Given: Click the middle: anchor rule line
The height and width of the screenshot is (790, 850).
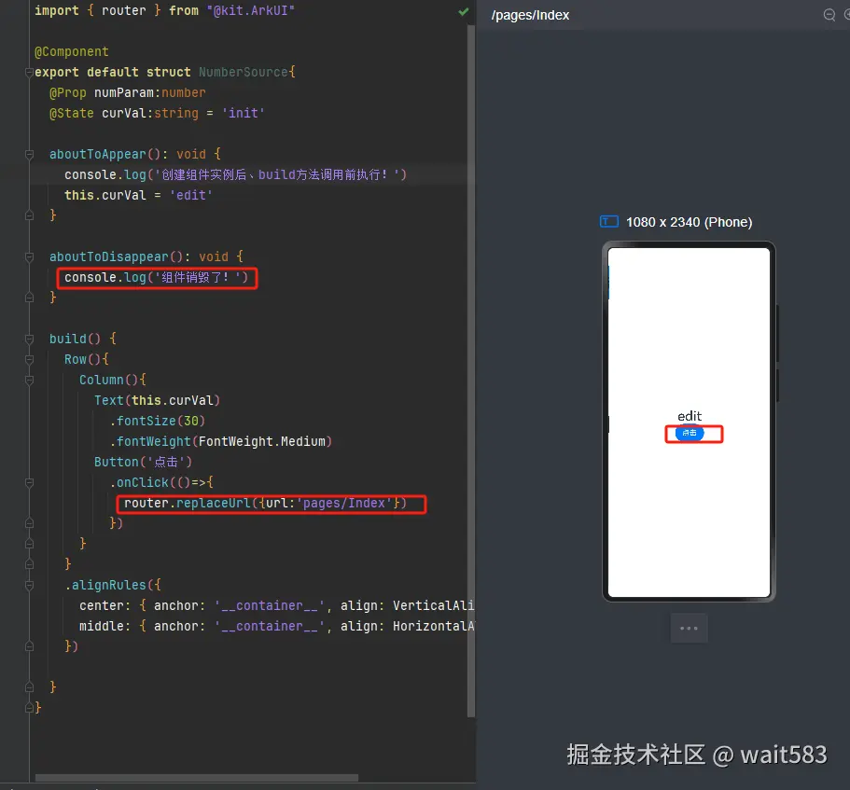Looking at the screenshot, I should pyautogui.click(x=276, y=627).
